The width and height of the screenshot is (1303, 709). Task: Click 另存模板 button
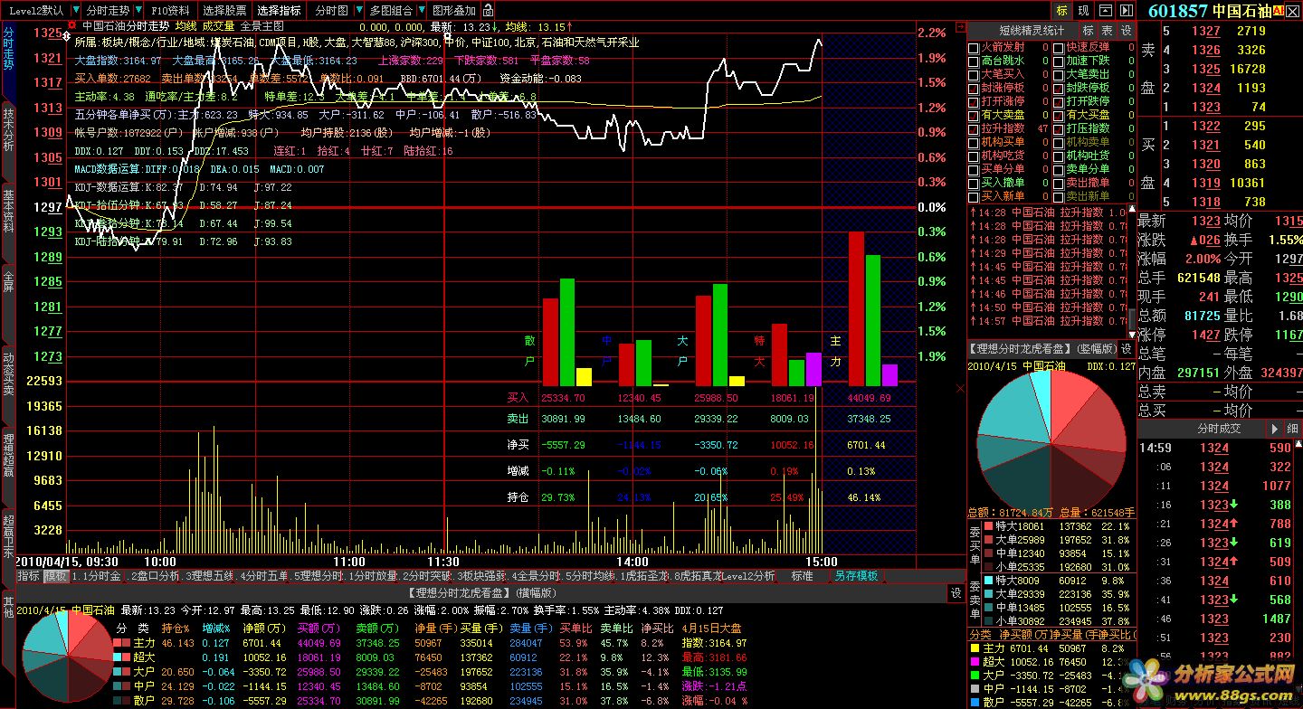tap(856, 576)
